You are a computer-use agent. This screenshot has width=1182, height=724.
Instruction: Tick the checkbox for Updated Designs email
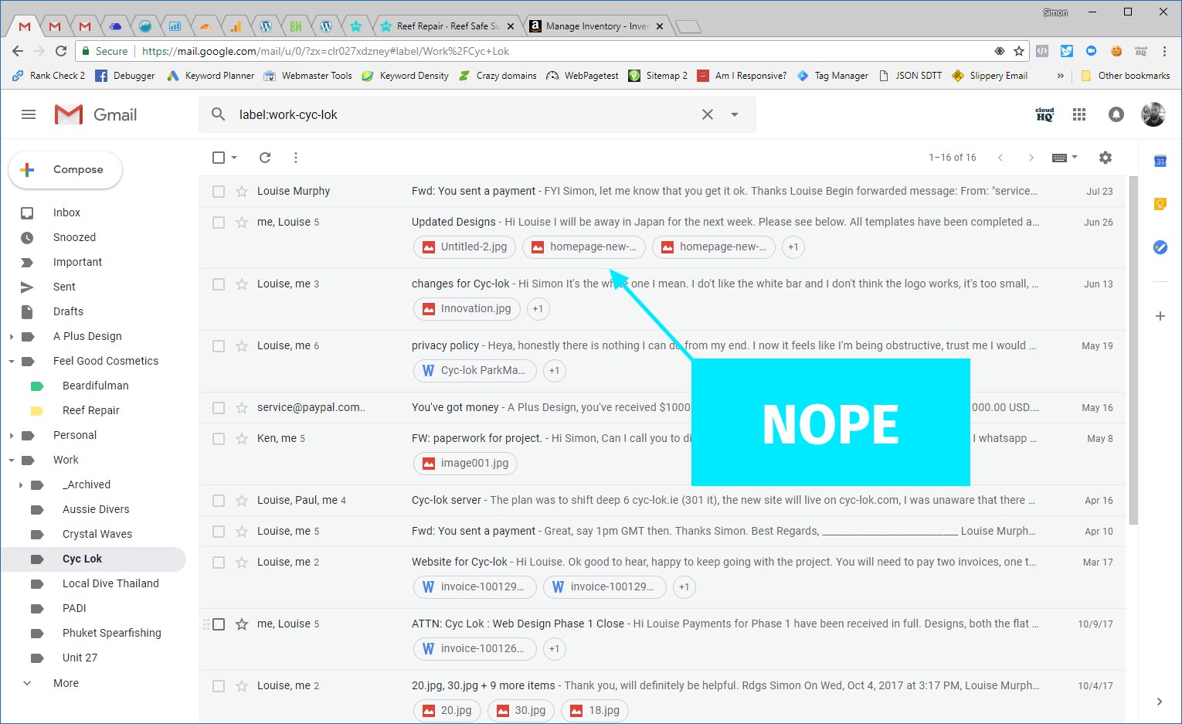tap(219, 222)
